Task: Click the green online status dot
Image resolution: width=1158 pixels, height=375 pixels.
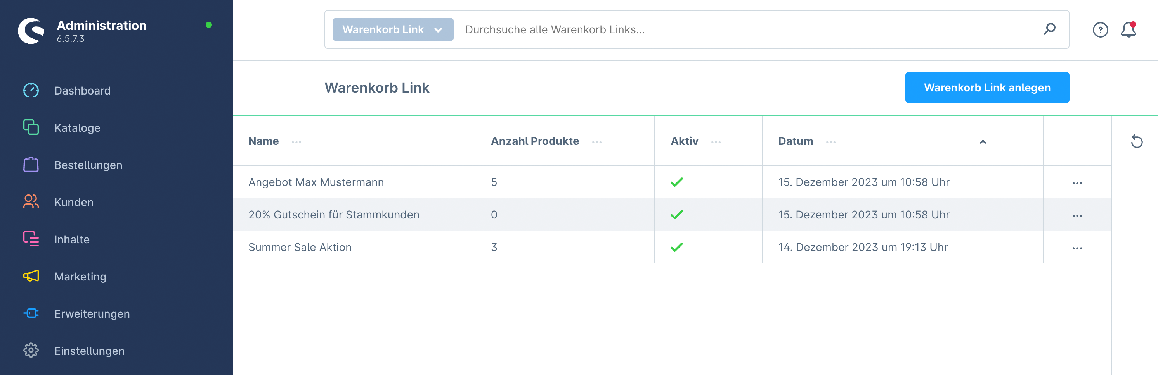Action: pos(208,25)
